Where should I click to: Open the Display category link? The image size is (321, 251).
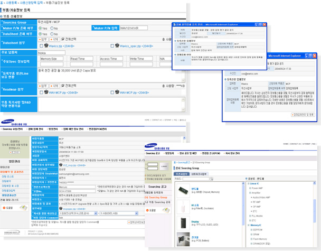(195, 222)
